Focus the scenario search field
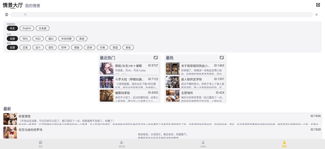325x149 pixels. pyautogui.click(x=162, y=15)
